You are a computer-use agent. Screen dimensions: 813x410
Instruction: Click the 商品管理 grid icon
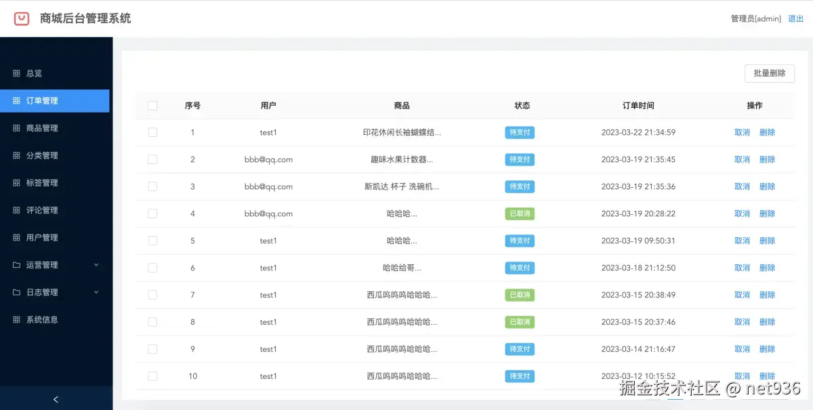click(16, 128)
